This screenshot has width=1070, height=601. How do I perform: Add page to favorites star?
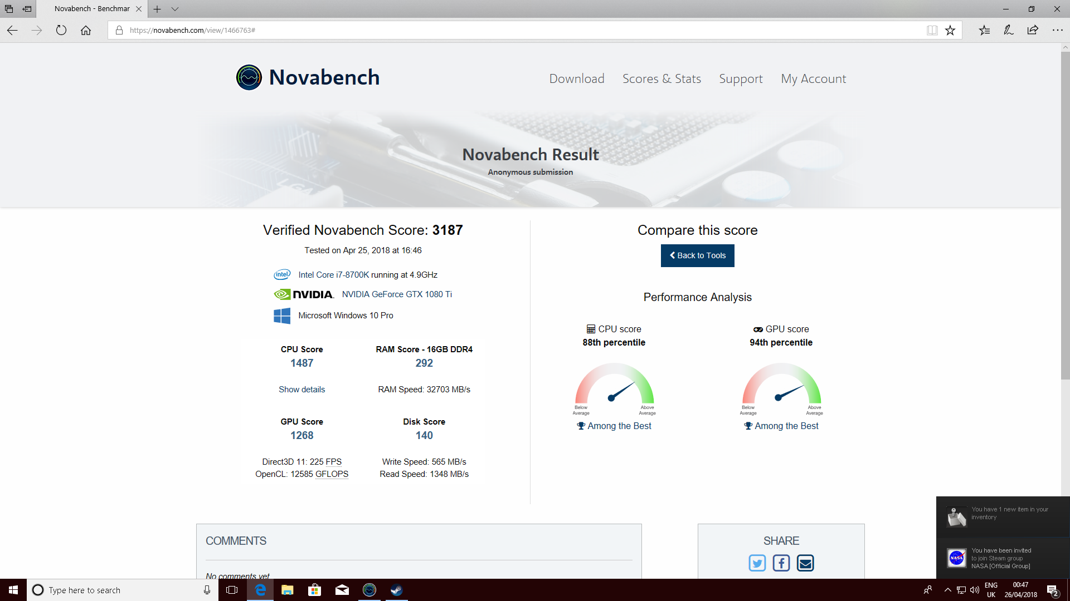click(x=950, y=30)
